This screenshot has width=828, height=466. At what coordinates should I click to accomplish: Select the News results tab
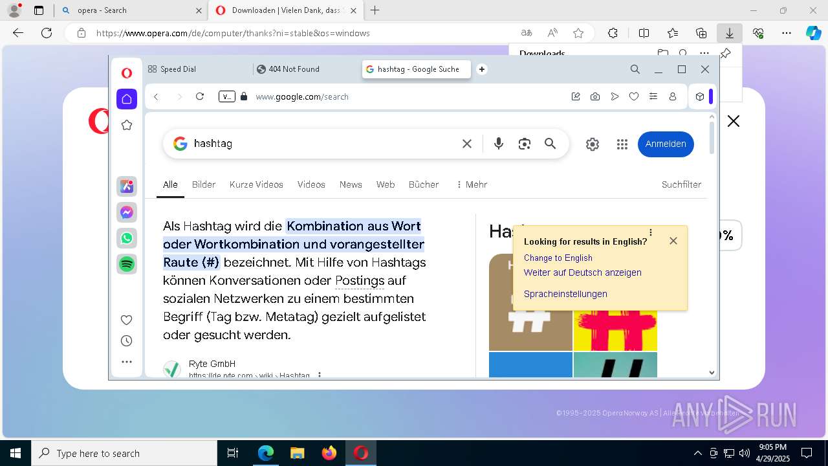[351, 184]
